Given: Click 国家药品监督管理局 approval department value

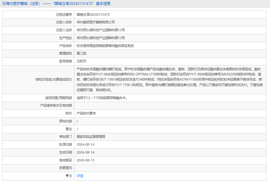Looking at the screenshot, I should (x=91, y=137).
